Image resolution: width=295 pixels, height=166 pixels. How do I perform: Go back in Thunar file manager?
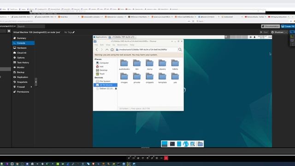(x=97, y=50)
